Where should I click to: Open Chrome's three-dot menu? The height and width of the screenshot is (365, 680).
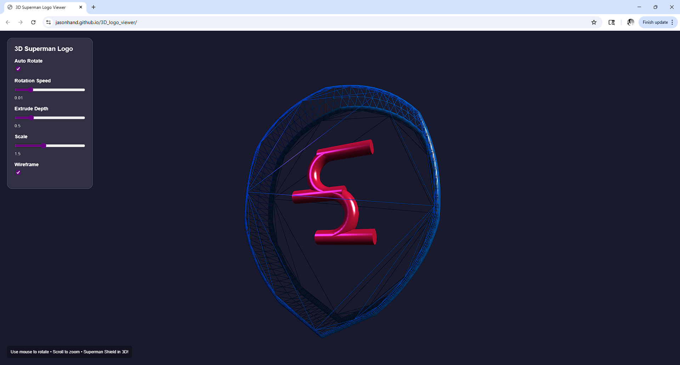672,22
